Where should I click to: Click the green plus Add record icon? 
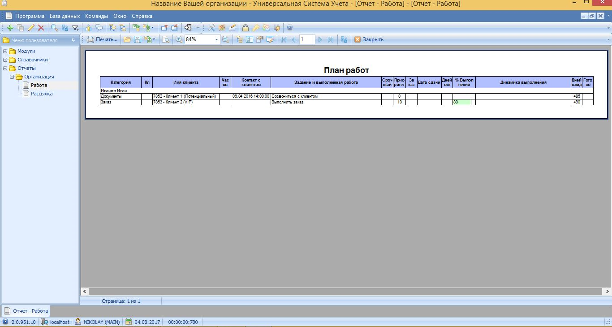point(10,28)
